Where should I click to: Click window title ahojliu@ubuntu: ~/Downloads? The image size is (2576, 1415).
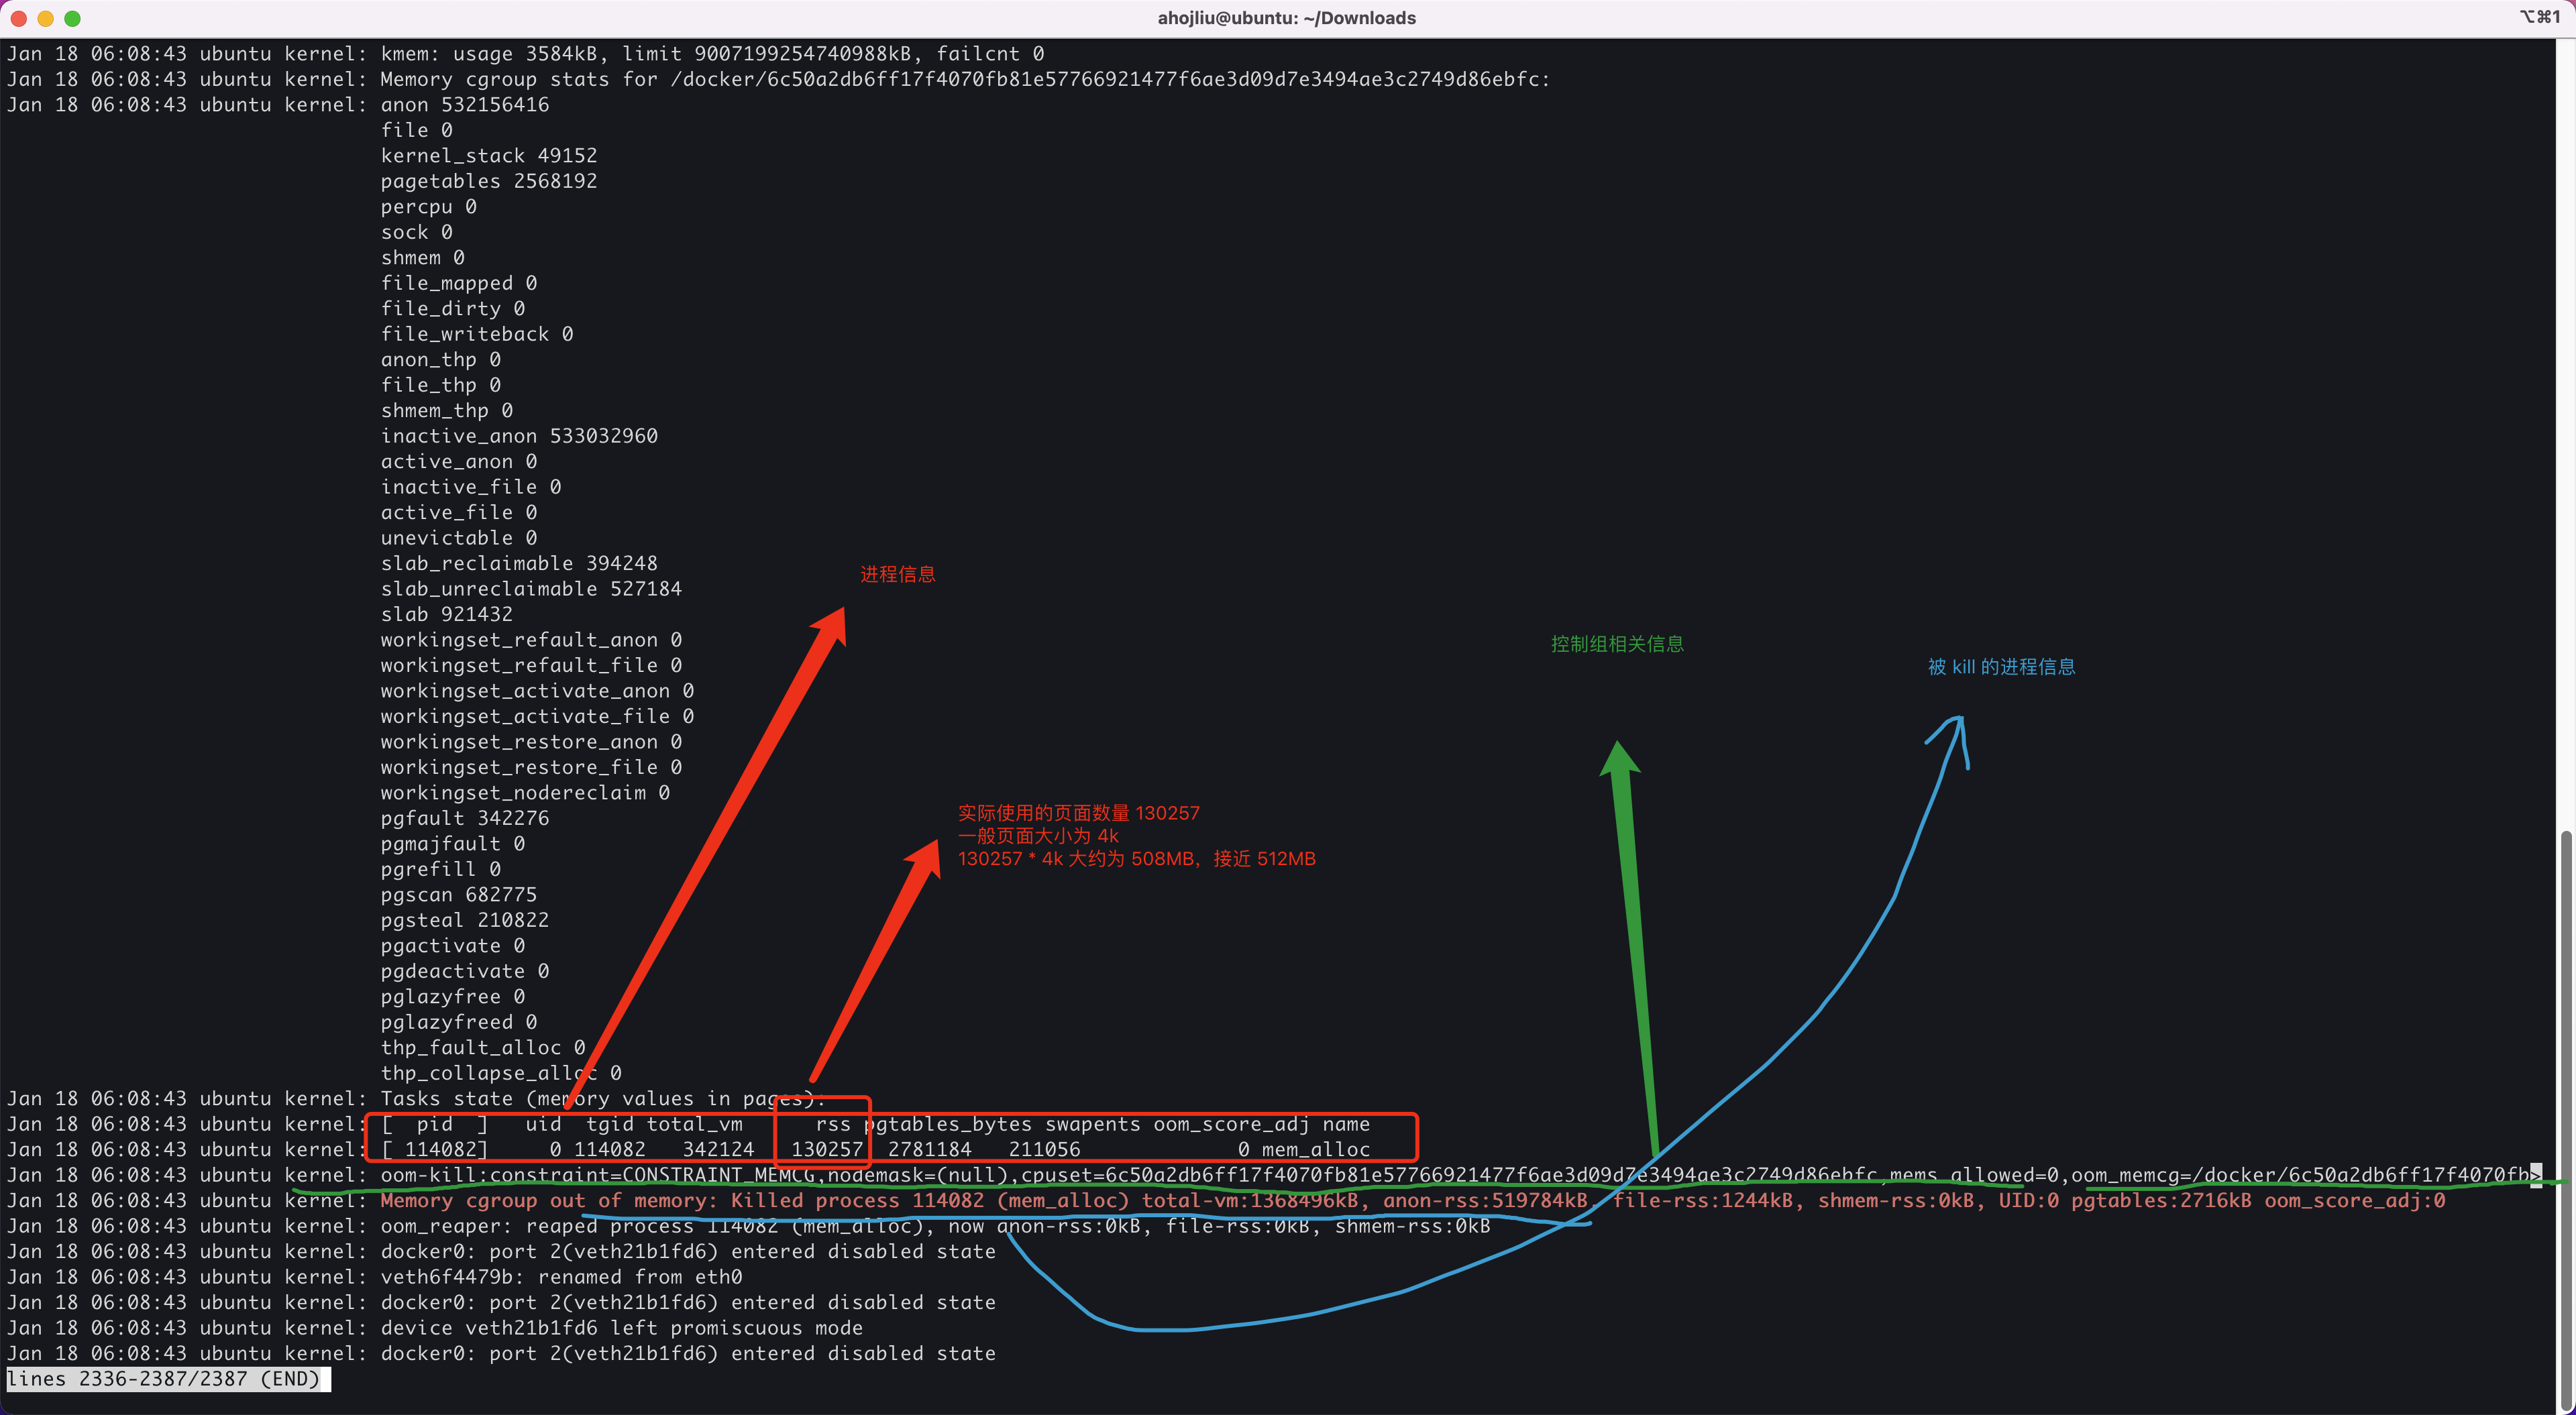tap(1286, 18)
